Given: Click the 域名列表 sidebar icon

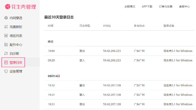Looking at the screenshot, I should (6, 36).
